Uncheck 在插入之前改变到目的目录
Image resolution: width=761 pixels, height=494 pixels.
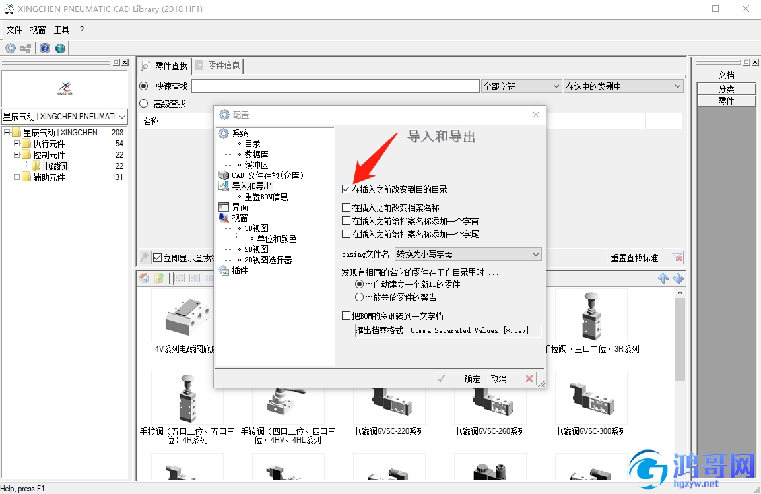click(x=346, y=189)
